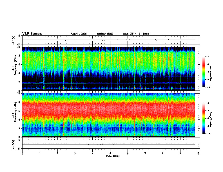Viewport: 223px width, 172px height.
Task: Click the -7 value on ch.1 color bar
Action: [x=208, y=64]
